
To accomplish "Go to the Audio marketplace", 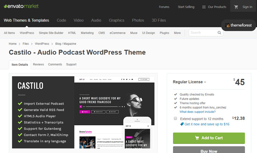I will [96, 20].
